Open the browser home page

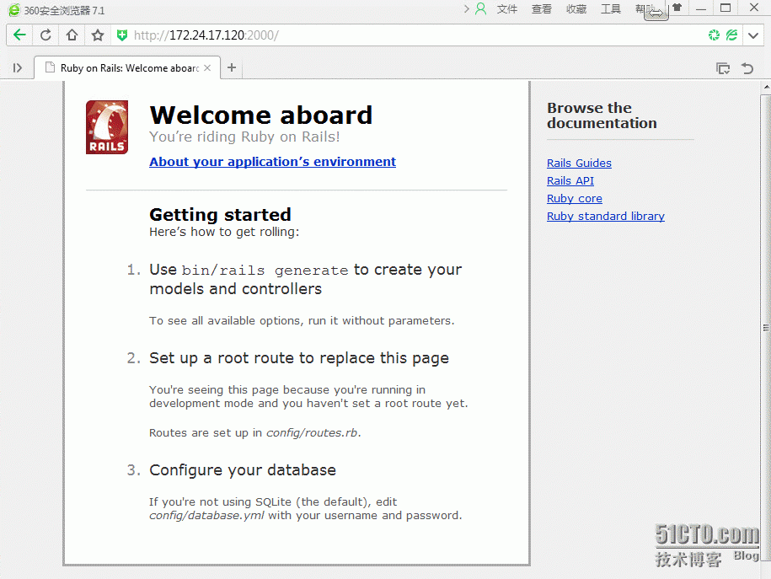coord(72,35)
